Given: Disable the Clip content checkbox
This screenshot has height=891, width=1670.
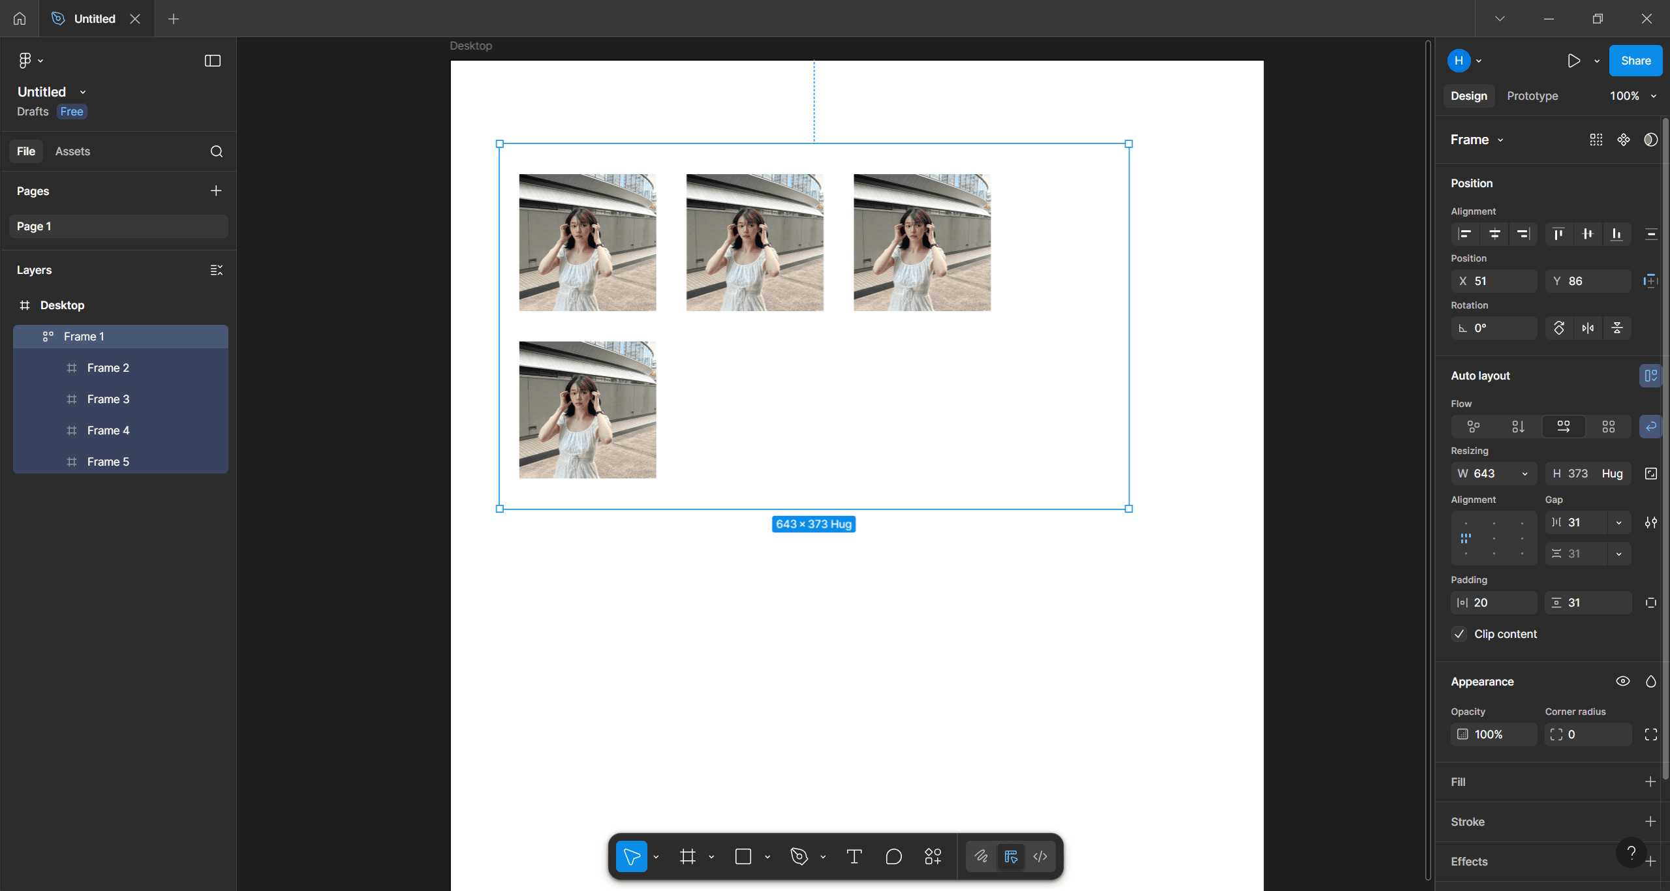Looking at the screenshot, I should pyautogui.click(x=1460, y=633).
